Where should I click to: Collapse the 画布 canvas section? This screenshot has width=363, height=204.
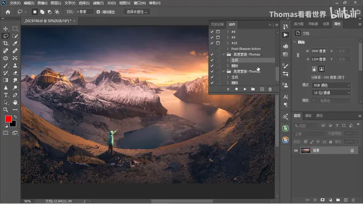(295, 42)
